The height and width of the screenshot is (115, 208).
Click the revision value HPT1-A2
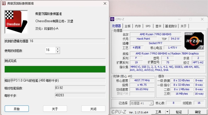pos(198,62)
